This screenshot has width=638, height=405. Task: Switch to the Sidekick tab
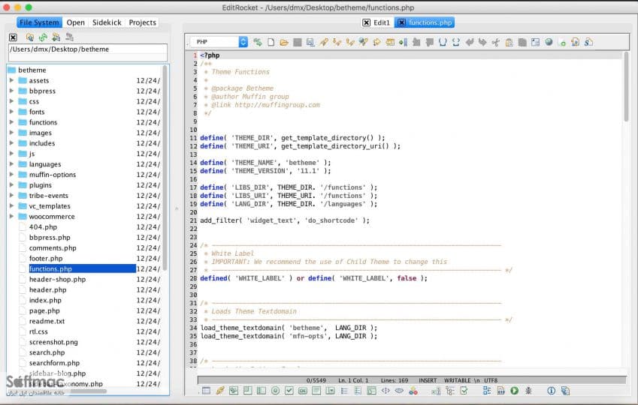(x=107, y=22)
